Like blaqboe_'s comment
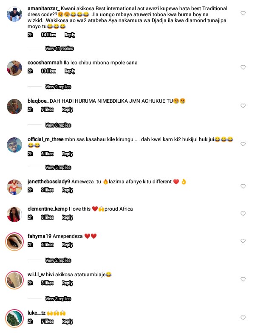The image size is (255, 333). (243, 106)
